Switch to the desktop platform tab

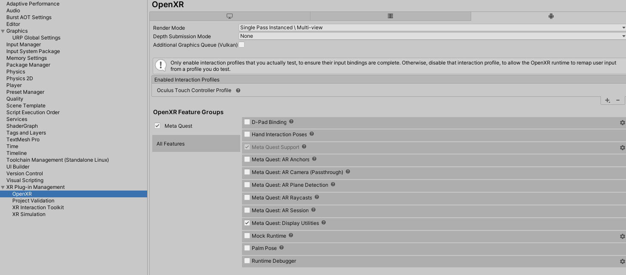[229, 16]
